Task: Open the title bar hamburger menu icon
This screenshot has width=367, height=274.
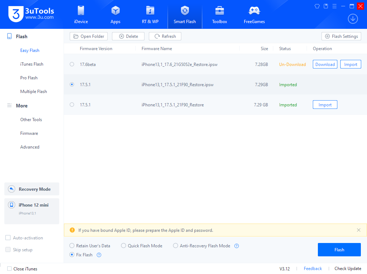Action: coord(334,6)
